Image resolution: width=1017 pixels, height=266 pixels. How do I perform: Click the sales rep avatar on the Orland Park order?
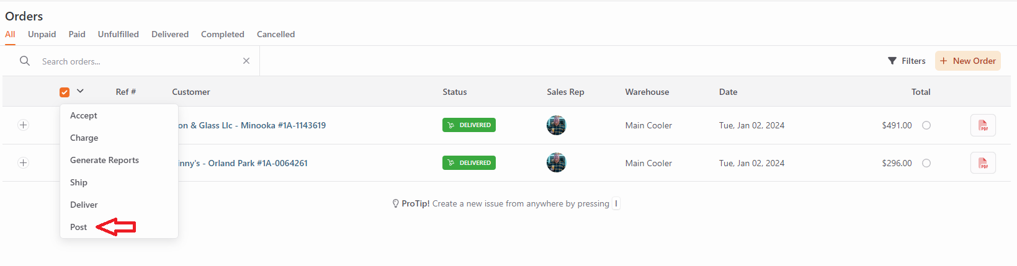557,162
